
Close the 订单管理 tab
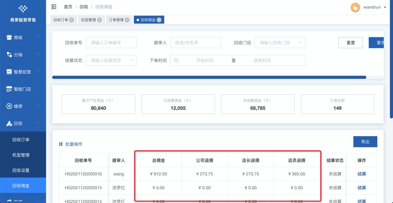pos(127,20)
